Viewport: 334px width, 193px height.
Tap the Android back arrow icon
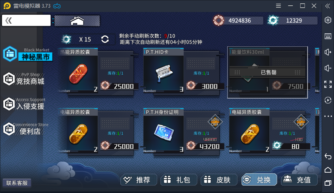pos(328,157)
